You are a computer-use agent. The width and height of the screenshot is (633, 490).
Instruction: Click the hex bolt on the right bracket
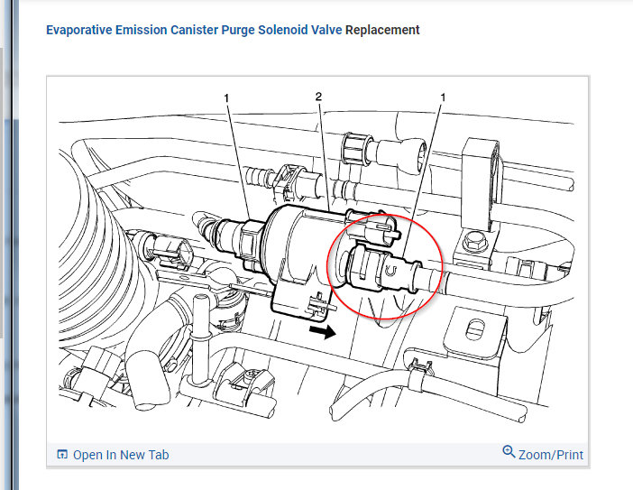tap(474, 242)
